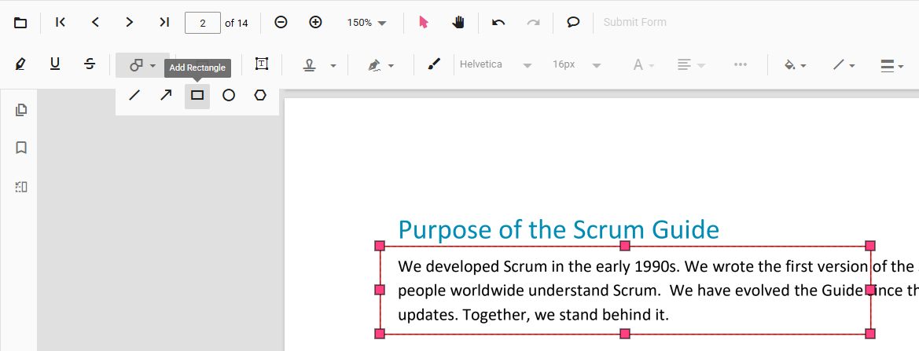Image resolution: width=919 pixels, height=351 pixels.
Task: Undo the last action
Action: coord(498,22)
